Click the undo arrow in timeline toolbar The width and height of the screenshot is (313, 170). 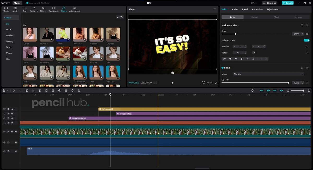pos(14,91)
